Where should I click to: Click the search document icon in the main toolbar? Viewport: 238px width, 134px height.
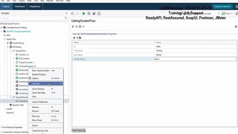[99, 13]
